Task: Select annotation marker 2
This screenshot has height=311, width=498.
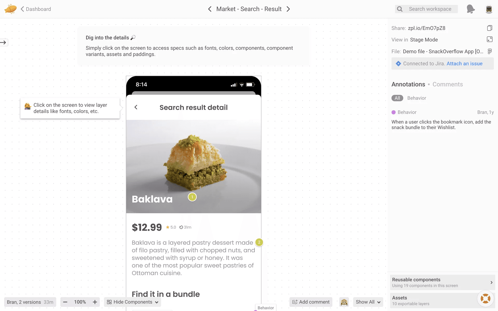Action: click(259, 242)
